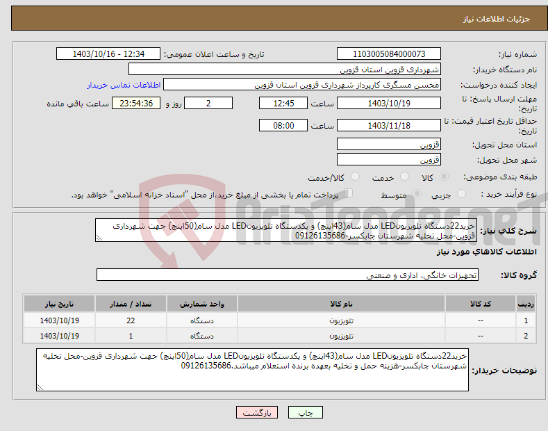Select the جزیی purchase type radio

461,194
